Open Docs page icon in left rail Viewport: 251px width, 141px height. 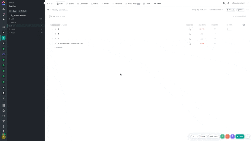(x=3, y=111)
